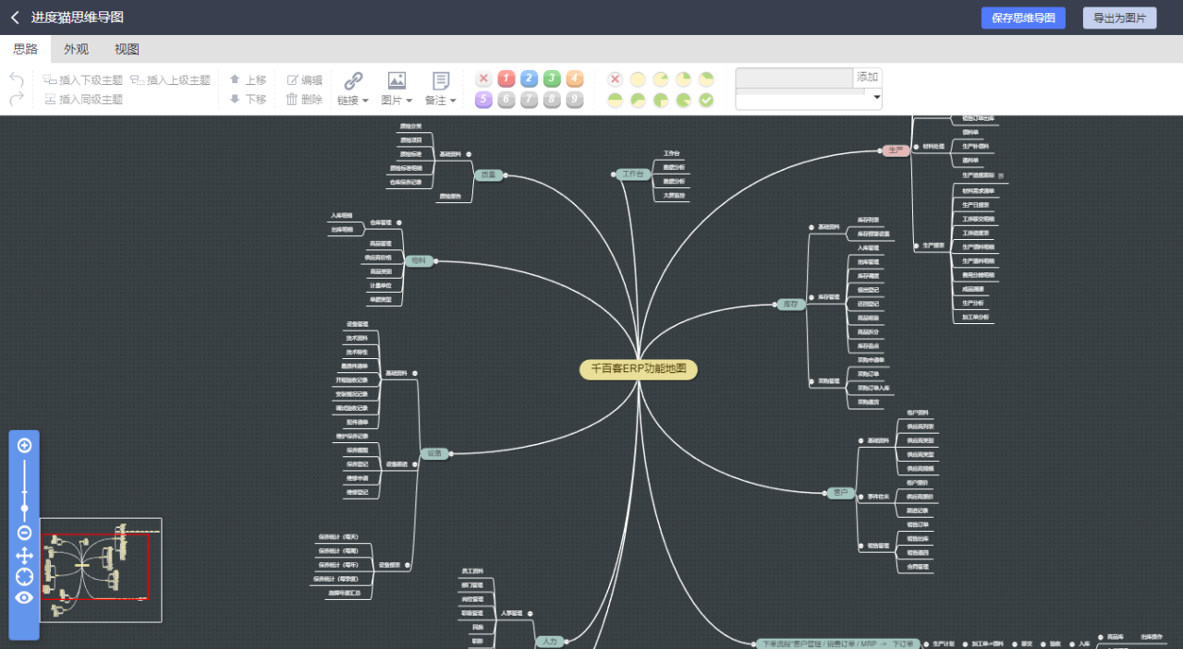Image resolution: width=1183 pixels, height=649 pixels.
Task: Collapse the 生产 branch toggle circle
Action: point(879,150)
